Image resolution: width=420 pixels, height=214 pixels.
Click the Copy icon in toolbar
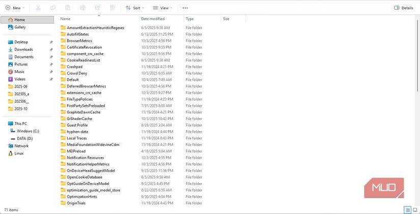pos(53,8)
